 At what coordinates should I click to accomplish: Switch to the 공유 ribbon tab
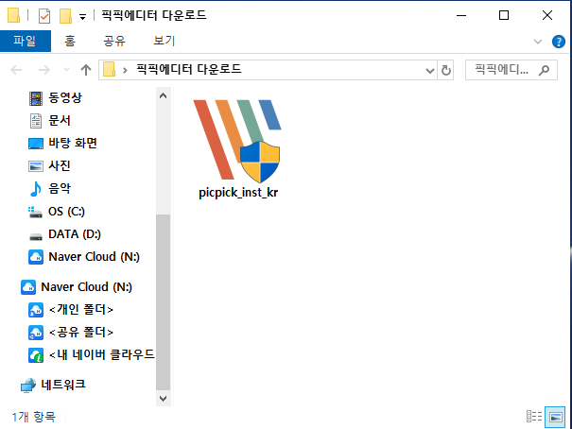[x=114, y=41]
